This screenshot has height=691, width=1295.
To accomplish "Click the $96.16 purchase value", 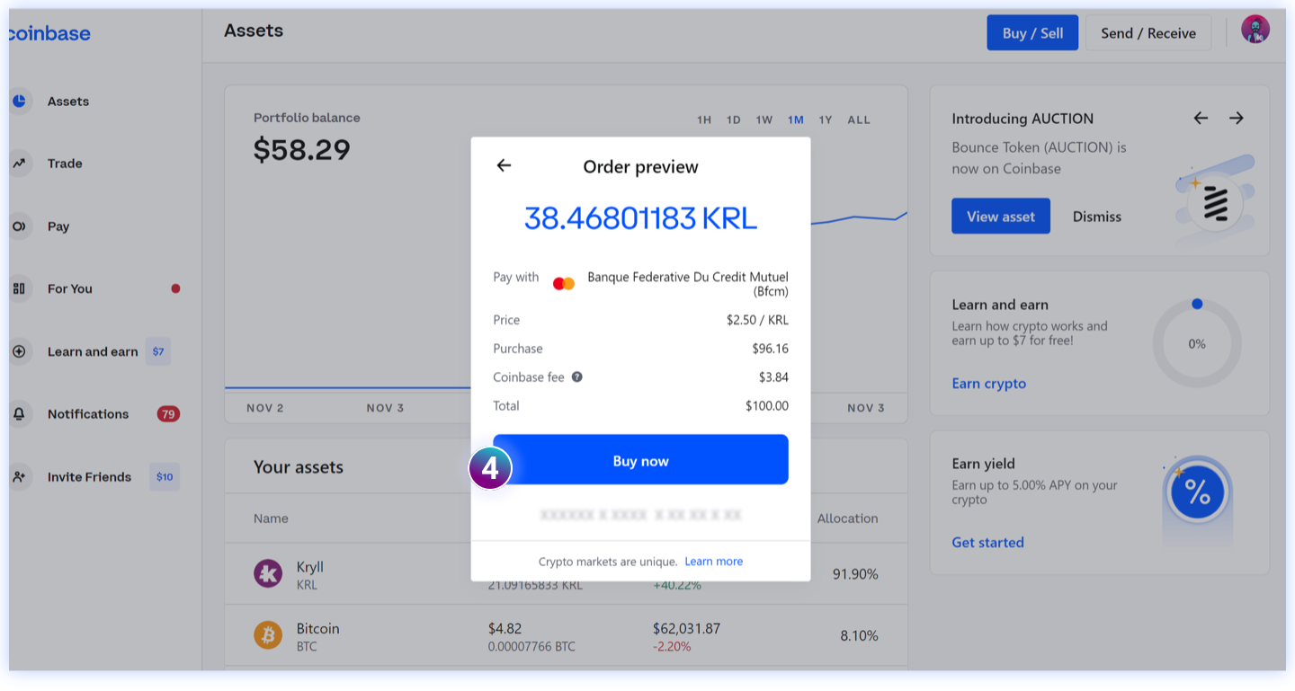I will coord(771,349).
